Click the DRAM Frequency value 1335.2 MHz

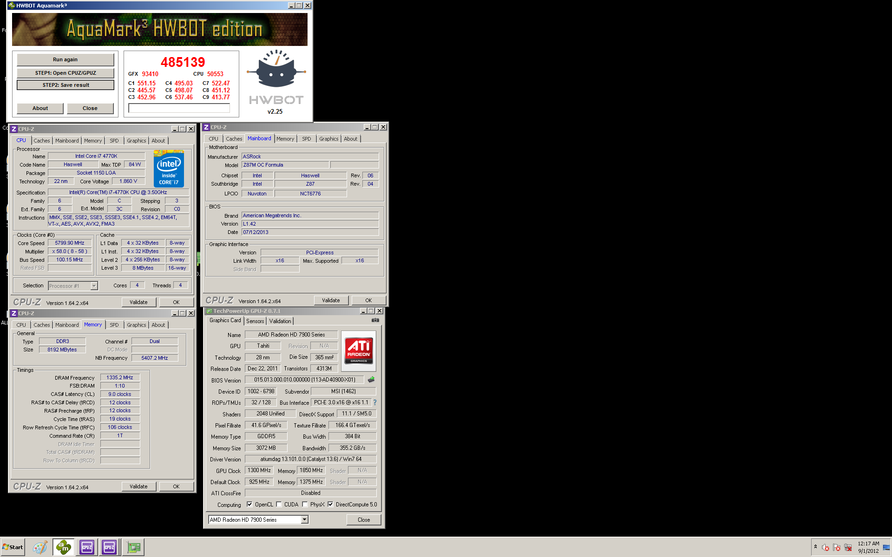click(120, 378)
